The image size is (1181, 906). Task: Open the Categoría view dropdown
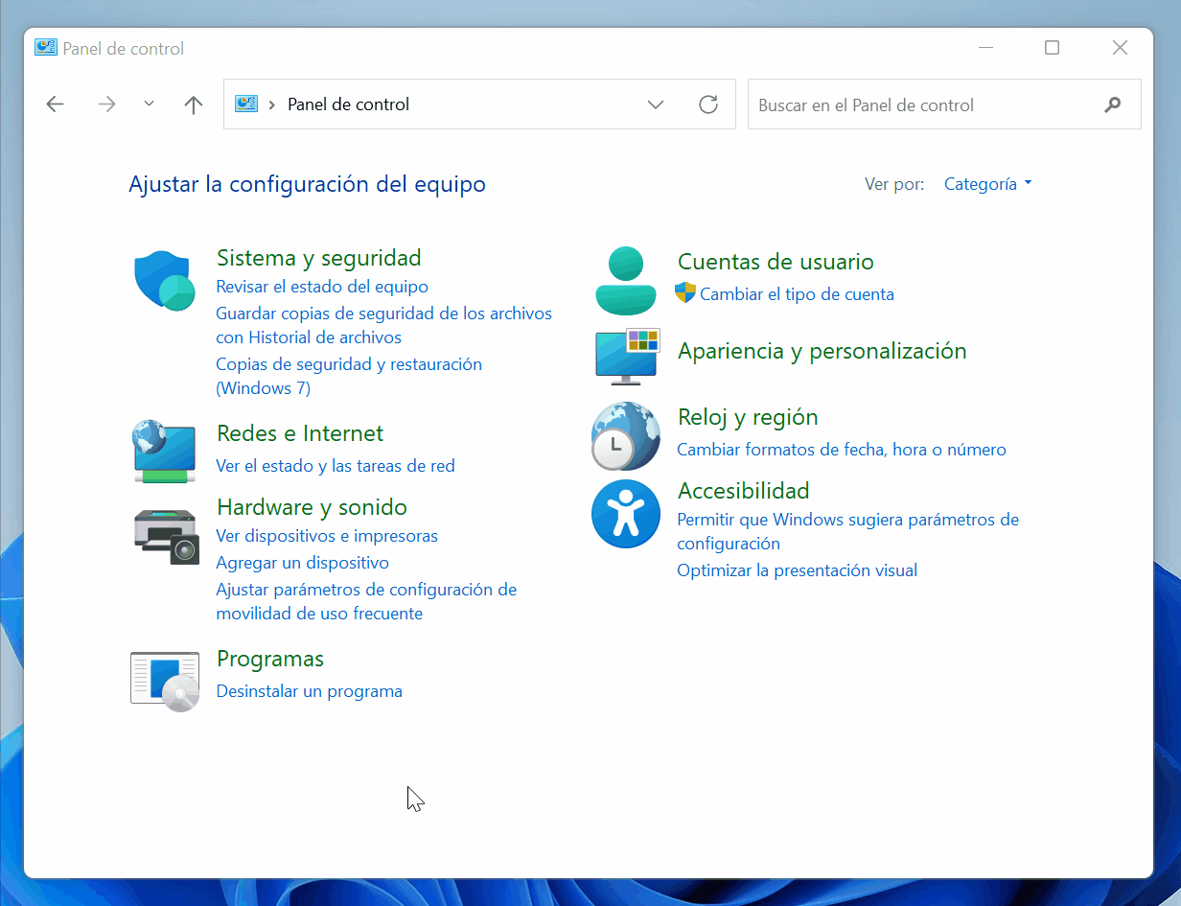987,184
